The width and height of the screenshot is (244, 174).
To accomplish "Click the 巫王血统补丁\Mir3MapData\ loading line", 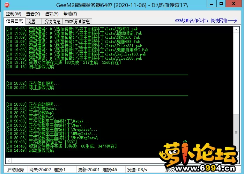I will pyautogui.click(x=55, y=138).
